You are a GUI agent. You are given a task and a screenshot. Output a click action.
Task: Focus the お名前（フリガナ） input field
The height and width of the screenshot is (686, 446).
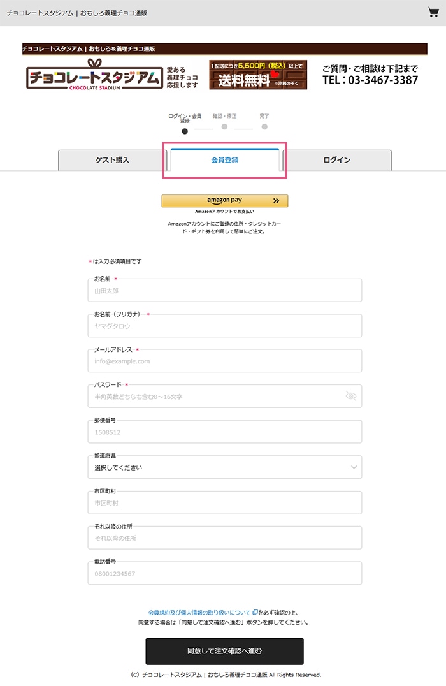tap(224, 326)
